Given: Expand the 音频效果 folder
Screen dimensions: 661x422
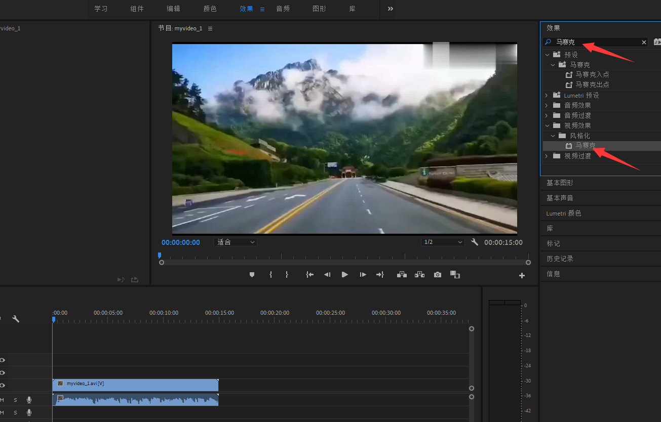Looking at the screenshot, I should [547, 105].
